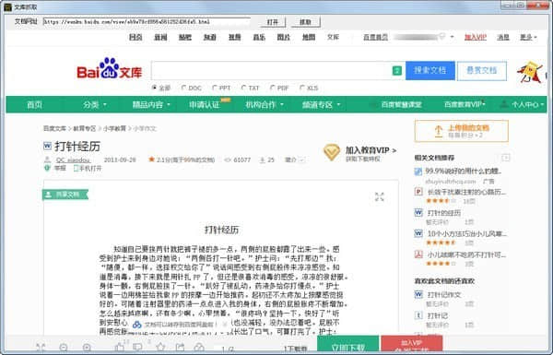Close the save-to-netdisk tooltip with X
553x355 pixels.
[x=225, y=324]
